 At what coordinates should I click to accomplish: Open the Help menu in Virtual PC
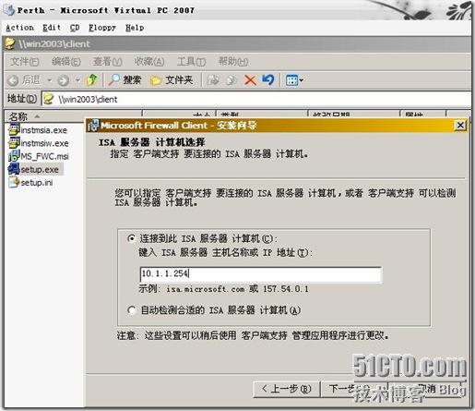click(x=135, y=28)
